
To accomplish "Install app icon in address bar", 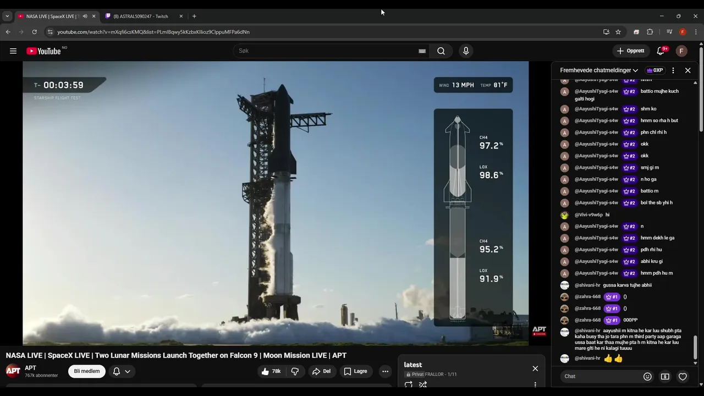I will click(606, 32).
